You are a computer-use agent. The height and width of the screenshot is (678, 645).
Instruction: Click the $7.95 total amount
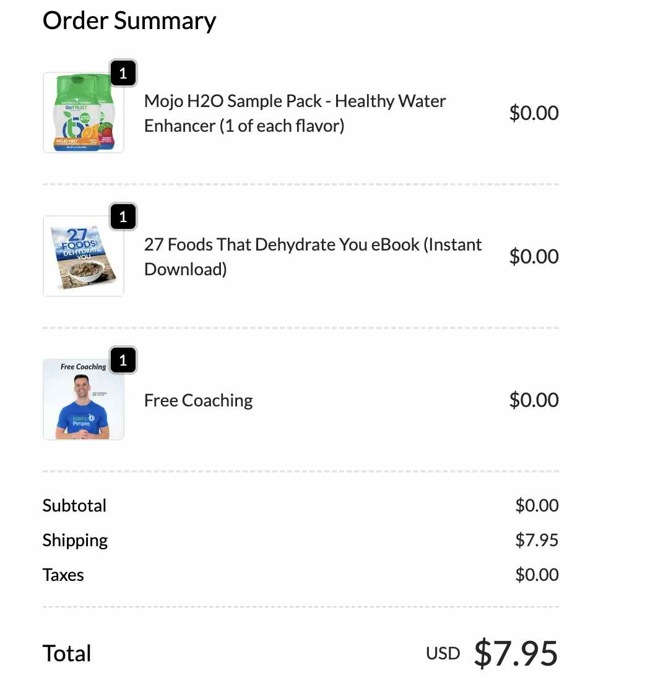tap(516, 653)
